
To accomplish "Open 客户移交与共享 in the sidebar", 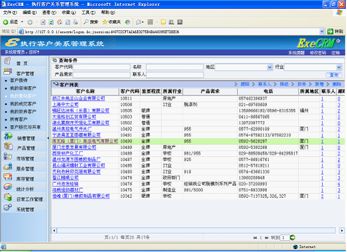I will pos(25,127).
